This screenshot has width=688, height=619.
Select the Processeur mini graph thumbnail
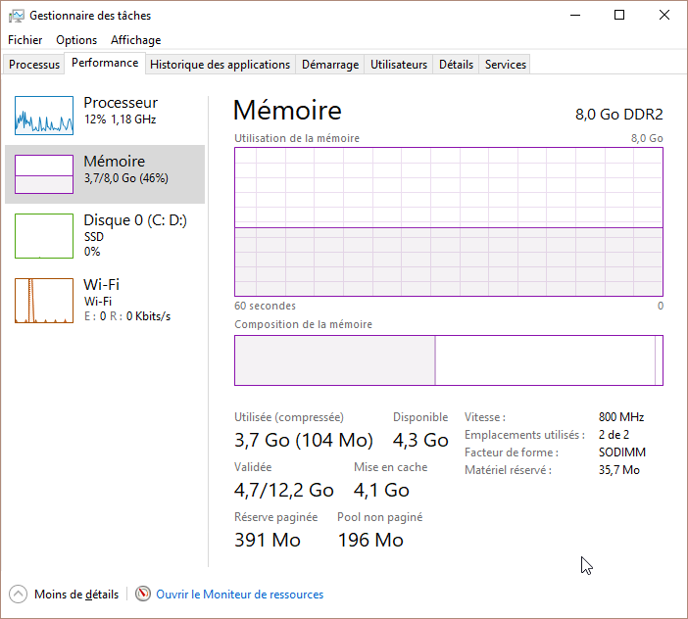tap(44, 116)
